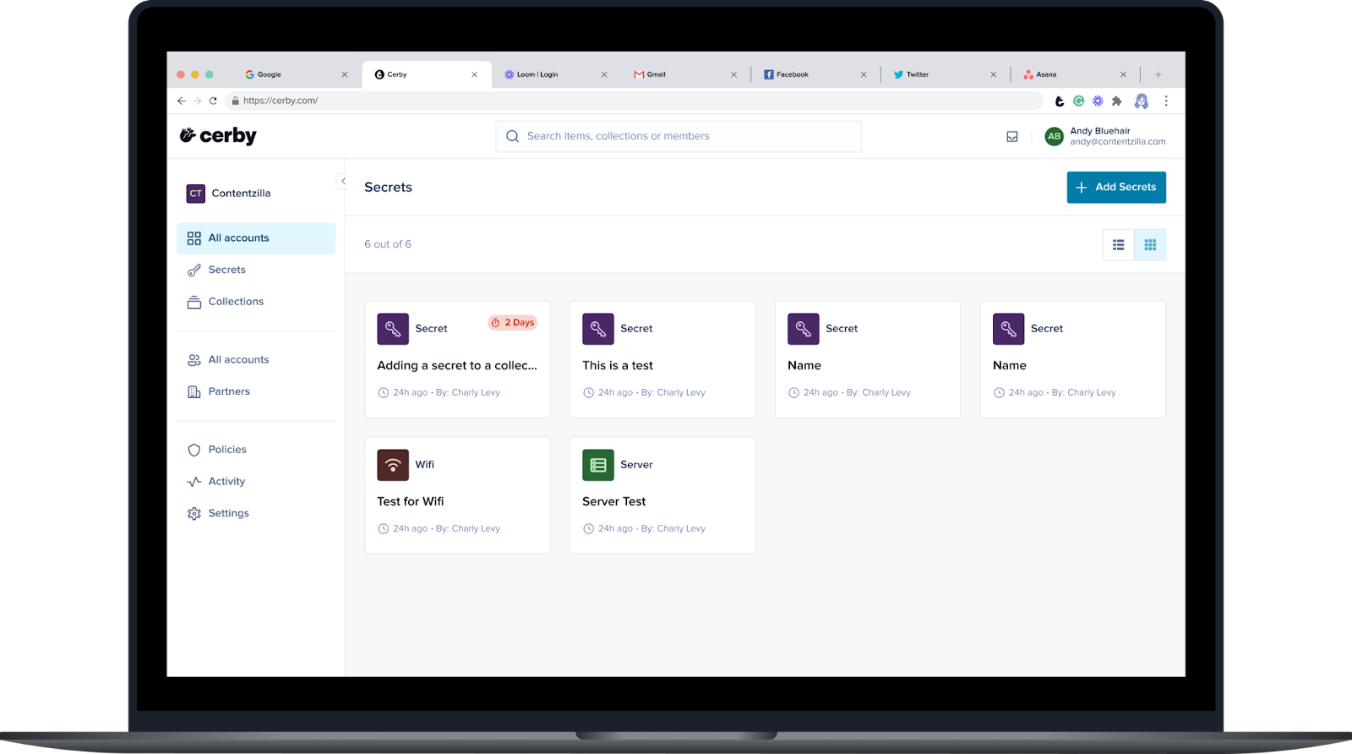Switch to grid view layout

pos(1150,245)
